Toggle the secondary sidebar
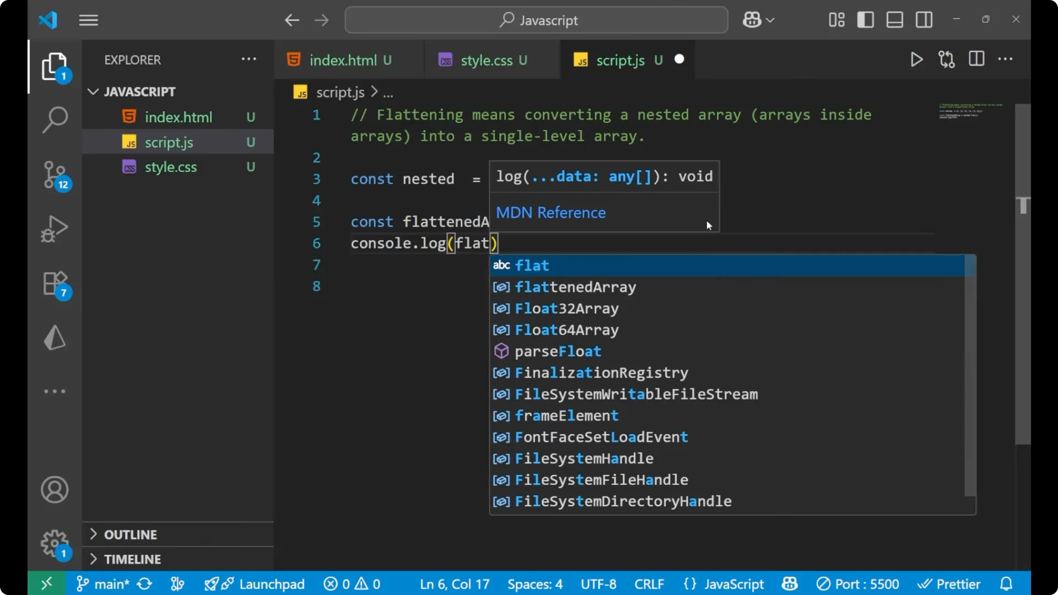Viewport: 1058px width, 595px height. 924,19
